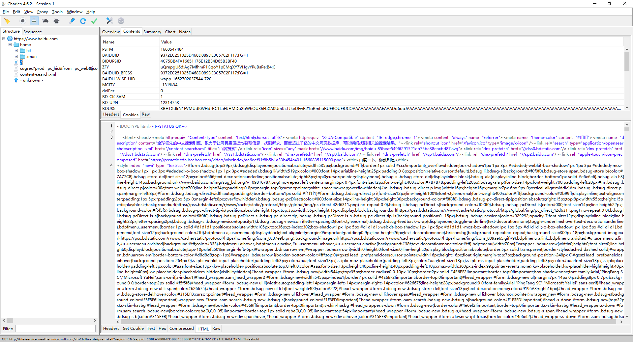
Task: Expand the xman folder node
Action: pos(16,57)
